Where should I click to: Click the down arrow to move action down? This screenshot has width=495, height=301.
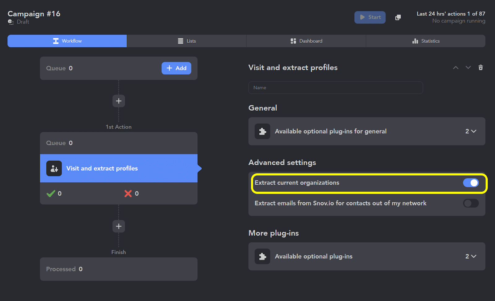468,68
